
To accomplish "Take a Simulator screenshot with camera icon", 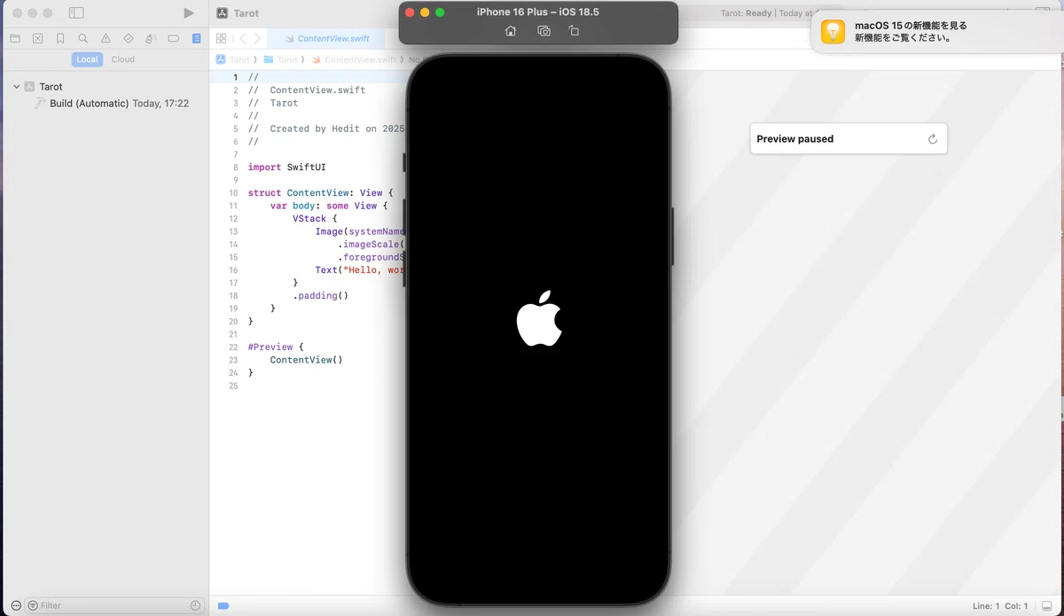I will [x=544, y=31].
